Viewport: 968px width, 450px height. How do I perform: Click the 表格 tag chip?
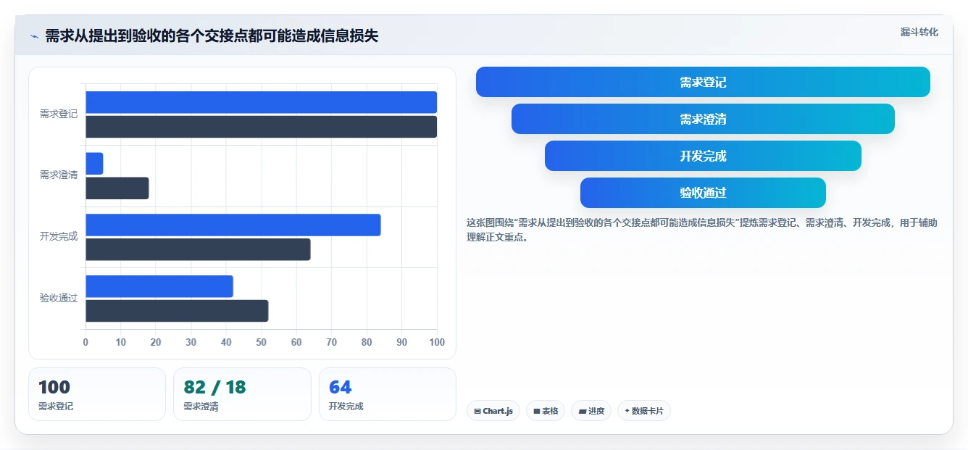[546, 411]
